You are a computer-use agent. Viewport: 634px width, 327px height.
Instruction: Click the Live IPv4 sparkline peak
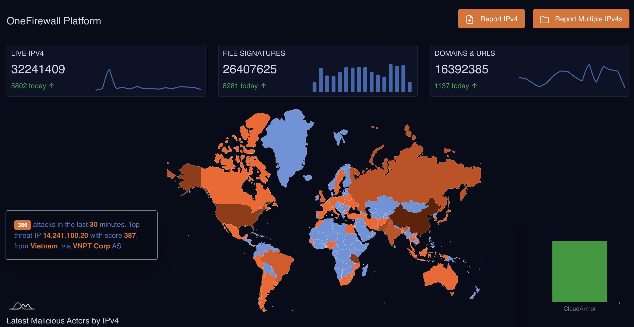pyautogui.click(x=109, y=70)
